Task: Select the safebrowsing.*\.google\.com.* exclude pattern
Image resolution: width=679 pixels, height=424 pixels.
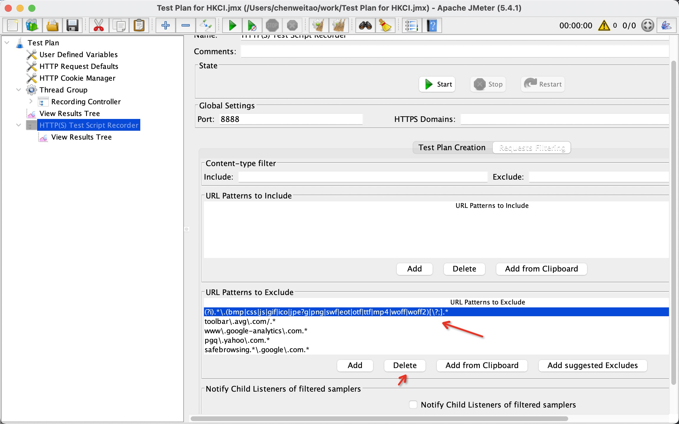Action: pos(436,350)
